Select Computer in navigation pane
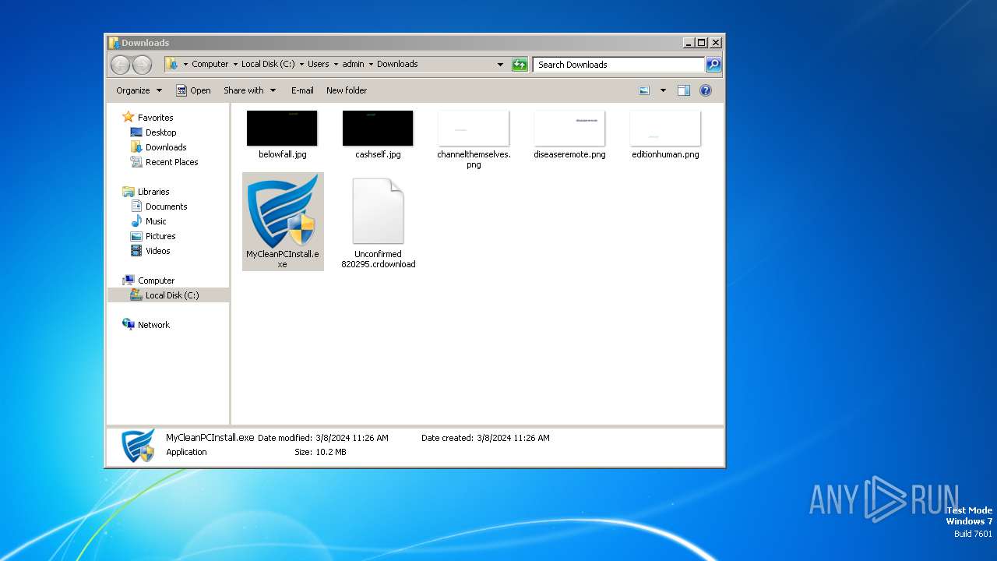The height and width of the screenshot is (561, 997). pos(156,280)
